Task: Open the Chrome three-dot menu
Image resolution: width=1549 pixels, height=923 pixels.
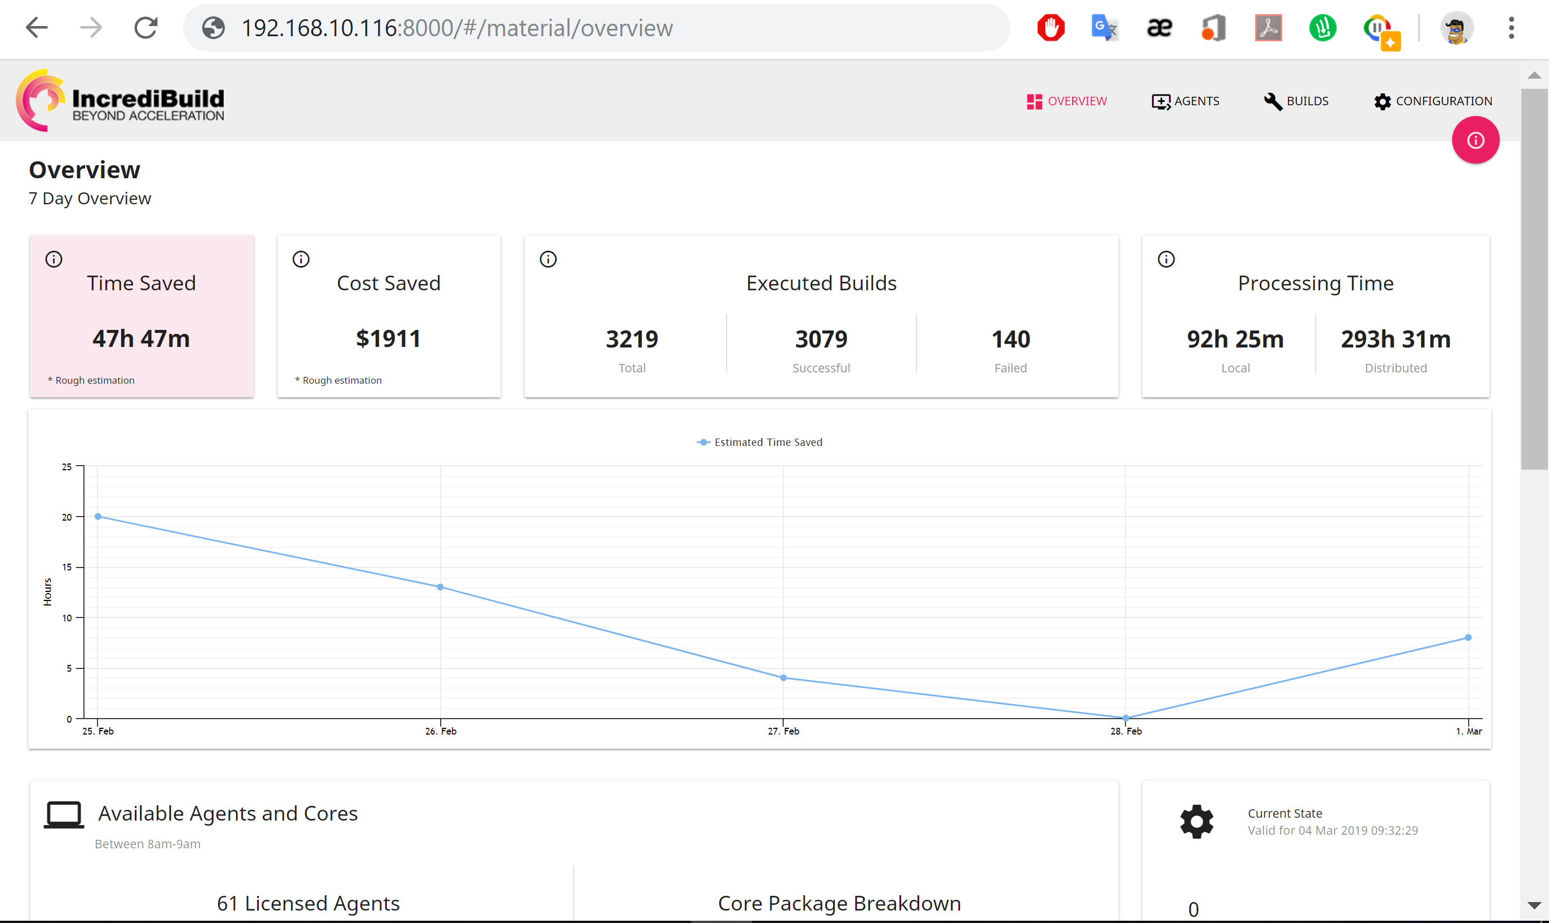Action: coord(1511,28)
